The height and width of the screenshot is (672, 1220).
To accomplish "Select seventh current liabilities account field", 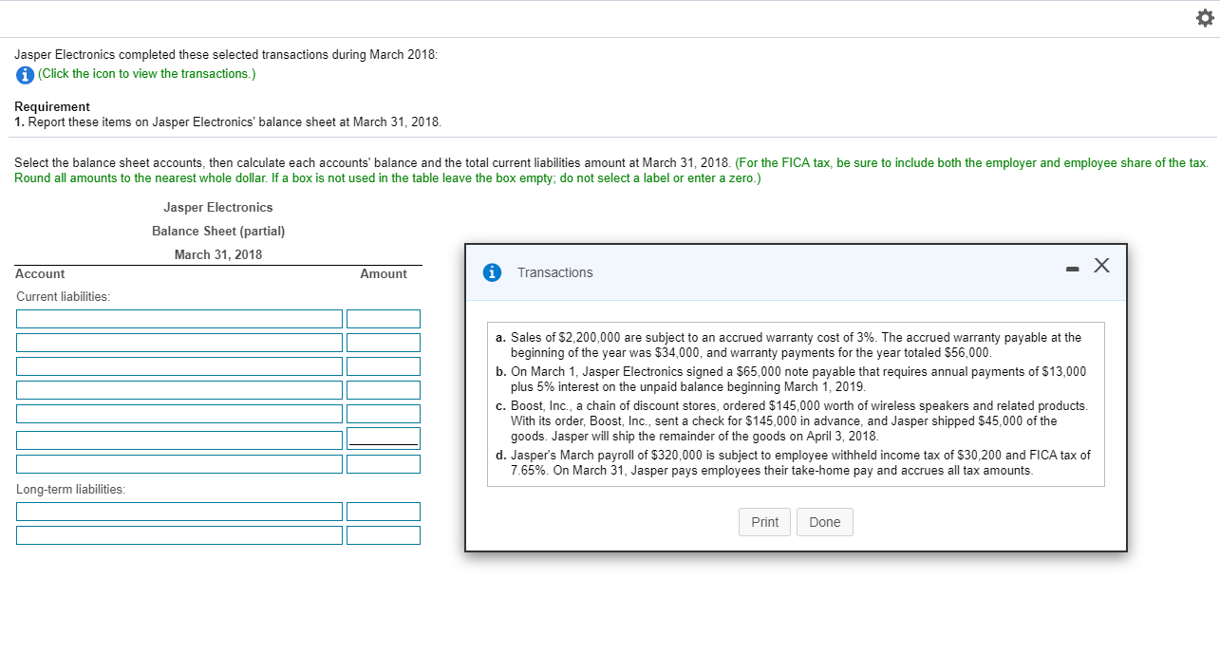I will (179, 464).
